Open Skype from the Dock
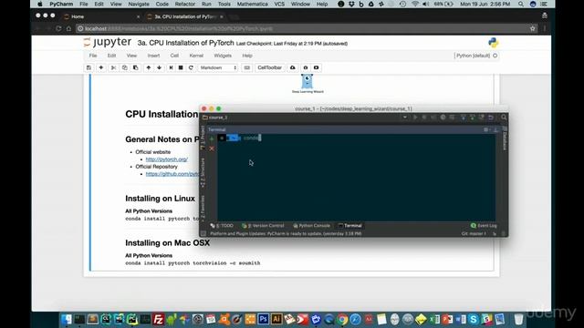 point(474,319)
